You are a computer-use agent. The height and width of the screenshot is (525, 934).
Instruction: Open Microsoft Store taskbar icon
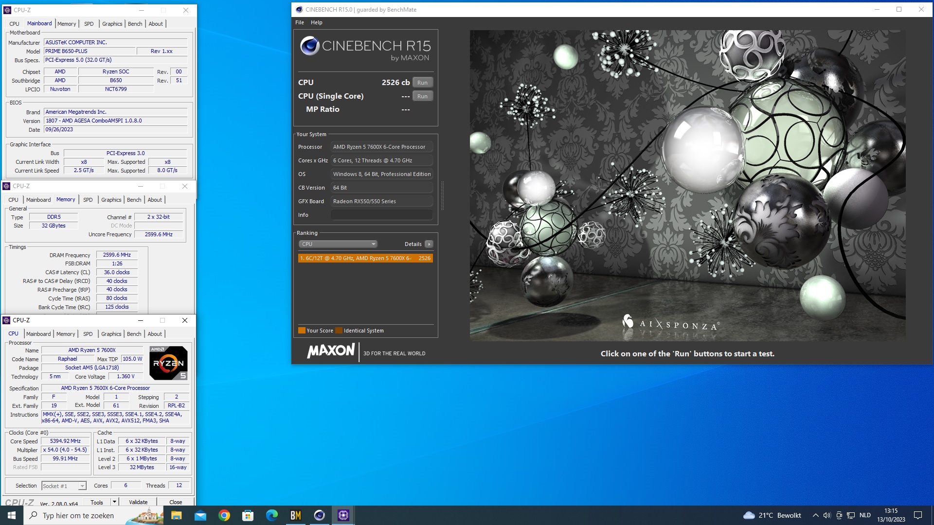(x=248, y=515)
